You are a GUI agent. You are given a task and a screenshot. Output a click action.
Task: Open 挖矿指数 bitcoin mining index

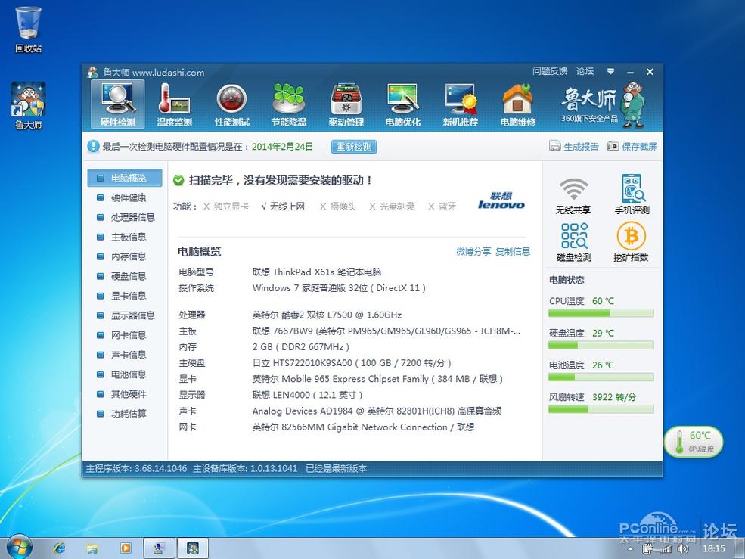pyautogui.click(x=631, y=242)
